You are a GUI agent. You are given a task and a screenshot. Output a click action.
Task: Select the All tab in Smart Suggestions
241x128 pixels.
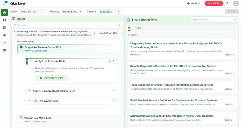[x=129, y=28]
